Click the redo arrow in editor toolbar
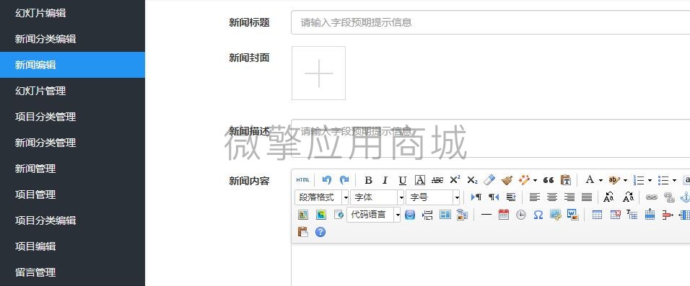 click(344, 180)
